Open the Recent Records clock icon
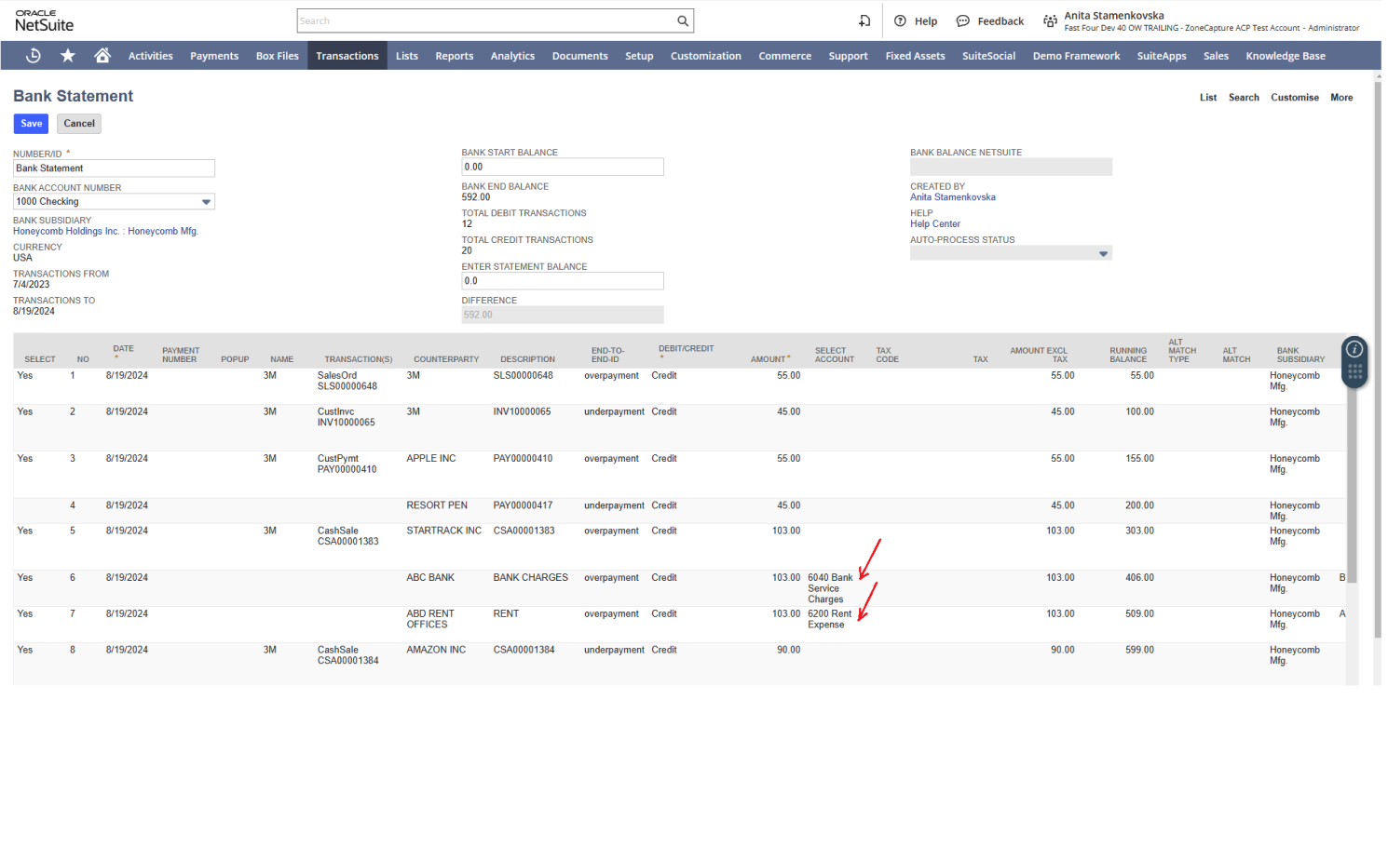 [x=34, y=56]
